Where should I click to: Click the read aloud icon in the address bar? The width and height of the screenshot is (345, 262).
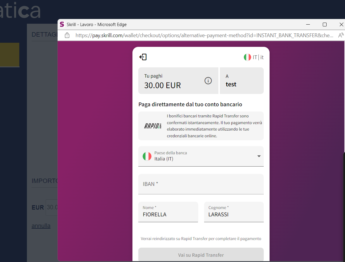pyautogui.click(x=341, y=35)
